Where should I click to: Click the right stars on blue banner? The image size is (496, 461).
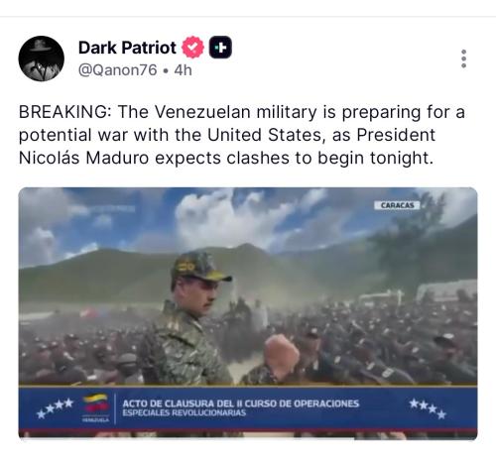pos(428,408)
